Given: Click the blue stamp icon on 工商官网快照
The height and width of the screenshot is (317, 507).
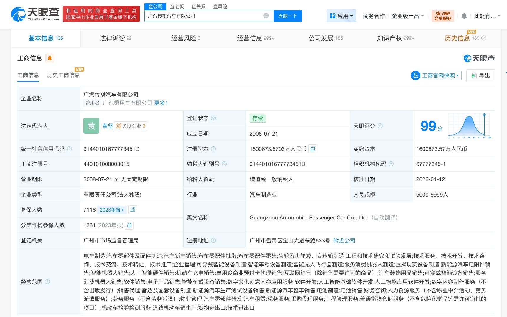Looking at the screenshot, I should point(416,75).
